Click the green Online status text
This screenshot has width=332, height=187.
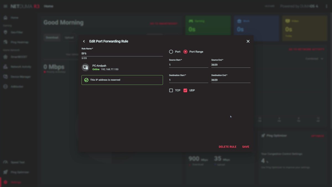pos(96,69)
